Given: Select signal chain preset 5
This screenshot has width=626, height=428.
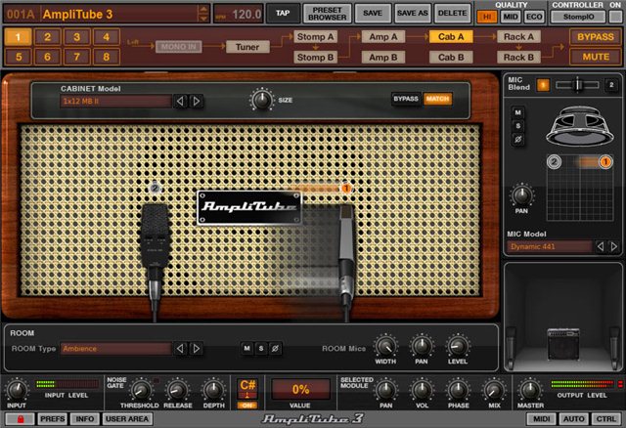Looking at the screenshot, I should click(18, 57).
